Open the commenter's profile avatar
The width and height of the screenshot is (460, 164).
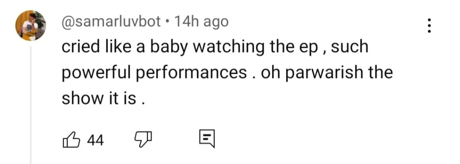coord(31,26)
